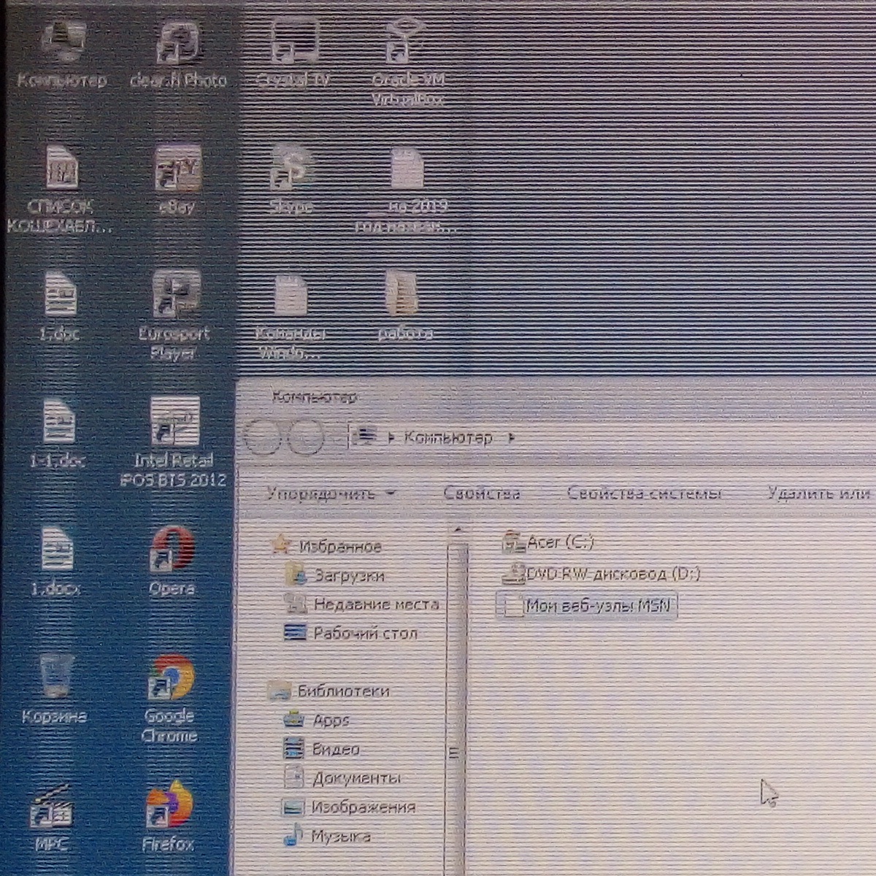Image resolution: width=876 pixels, height=876 pixels.
Task: Select the Skype desktop icon
Action: (291, 172)
